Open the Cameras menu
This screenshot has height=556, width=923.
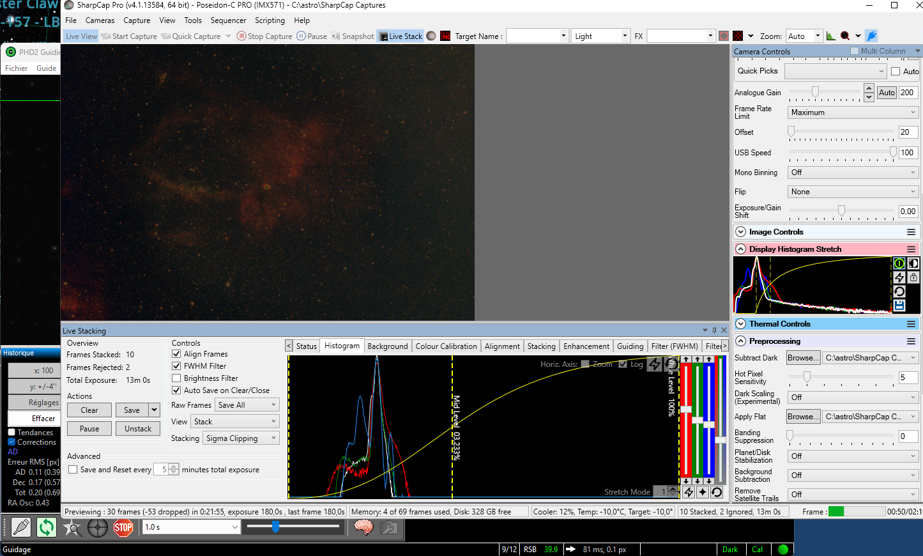[x=100, y=20]
